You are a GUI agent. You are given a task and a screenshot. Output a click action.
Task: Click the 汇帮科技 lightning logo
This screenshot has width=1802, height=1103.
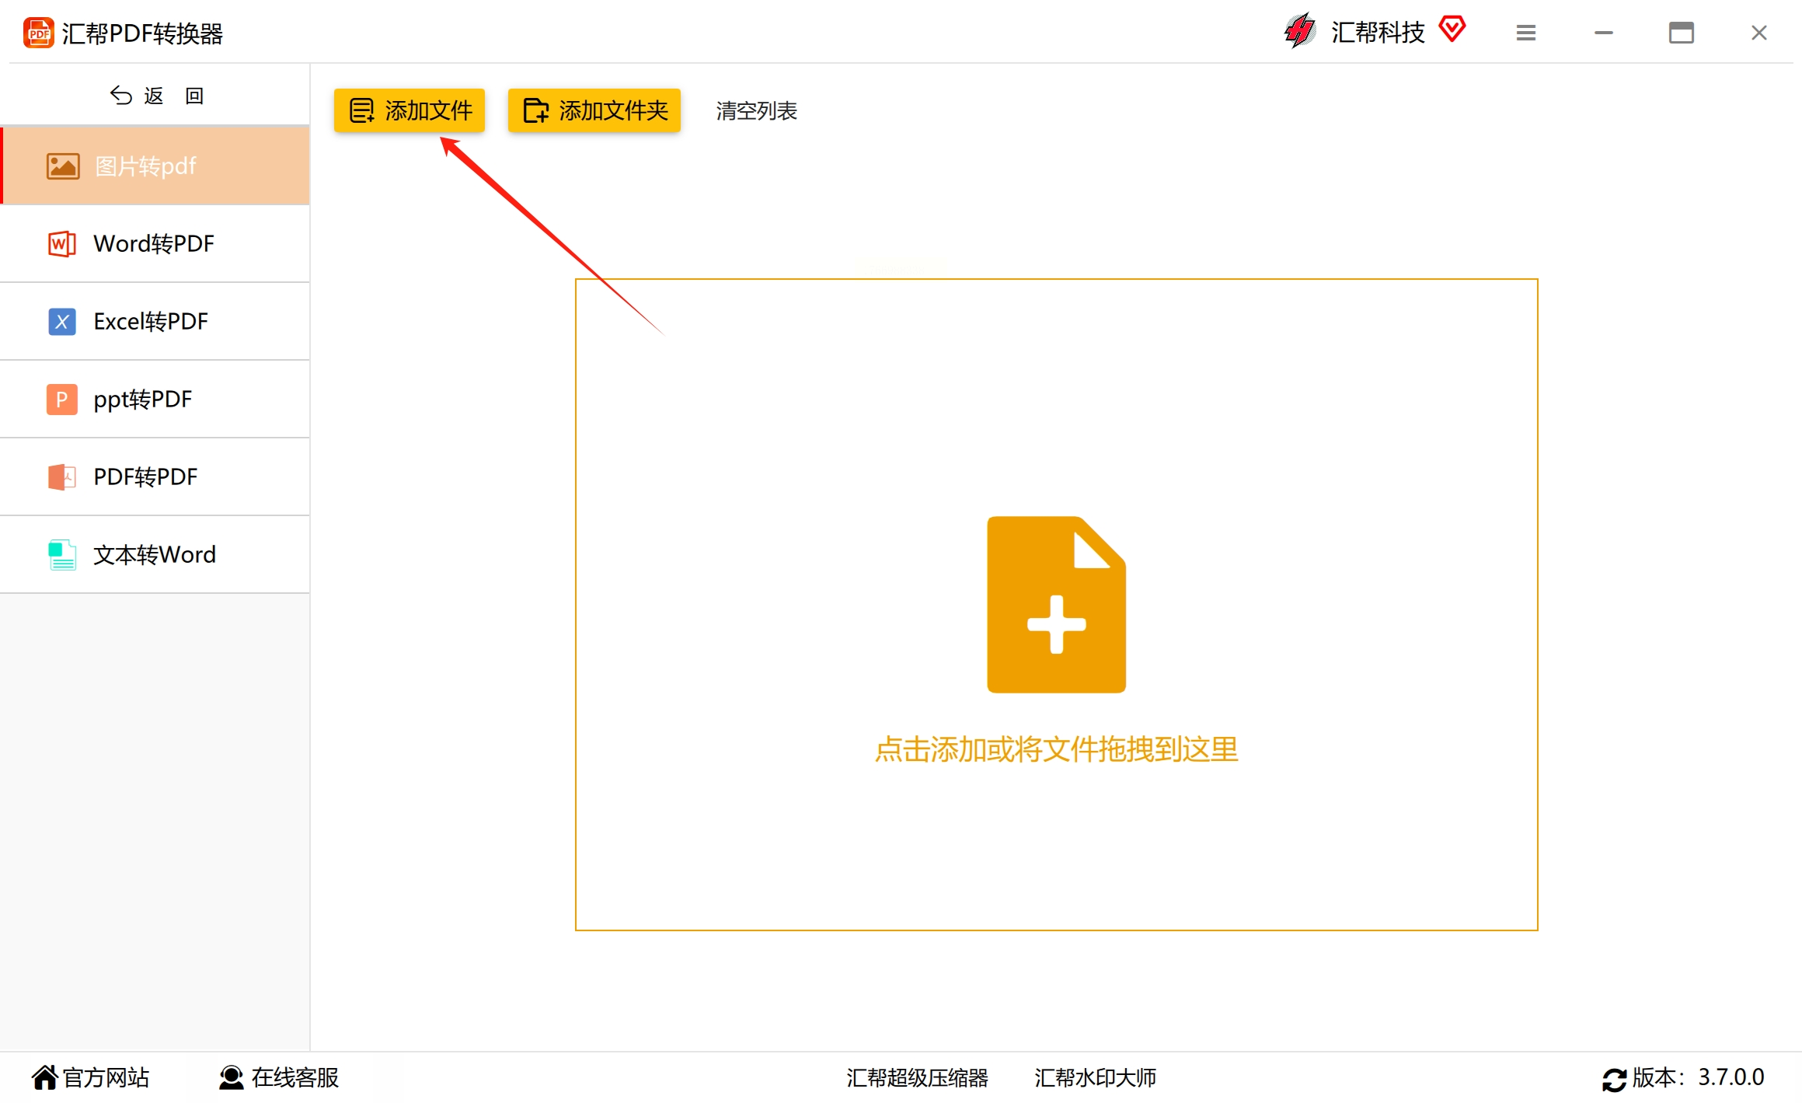pos(1300,31)
